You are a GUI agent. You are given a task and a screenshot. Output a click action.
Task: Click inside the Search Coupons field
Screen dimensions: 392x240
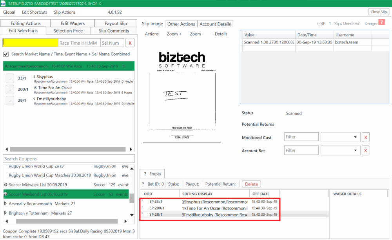click(69, 158)
